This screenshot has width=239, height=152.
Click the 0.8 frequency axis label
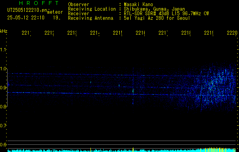point(3,106)
